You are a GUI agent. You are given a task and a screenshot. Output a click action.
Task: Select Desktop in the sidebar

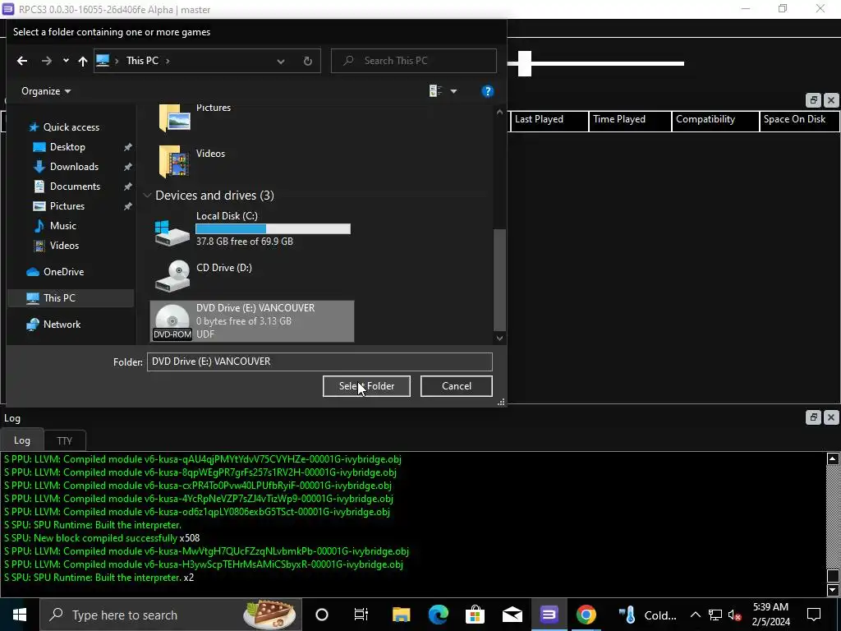pyautogui.click(x=67, y=147)
